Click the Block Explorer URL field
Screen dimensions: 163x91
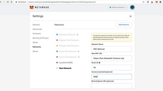coord(112,86)
